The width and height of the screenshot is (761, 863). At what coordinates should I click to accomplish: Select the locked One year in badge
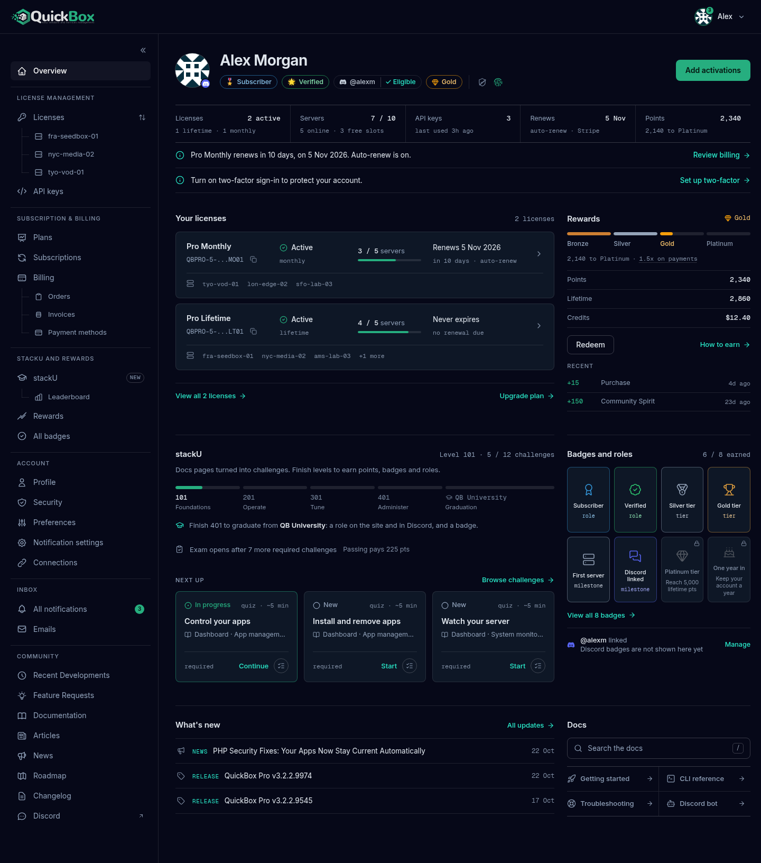pos(729,570)
